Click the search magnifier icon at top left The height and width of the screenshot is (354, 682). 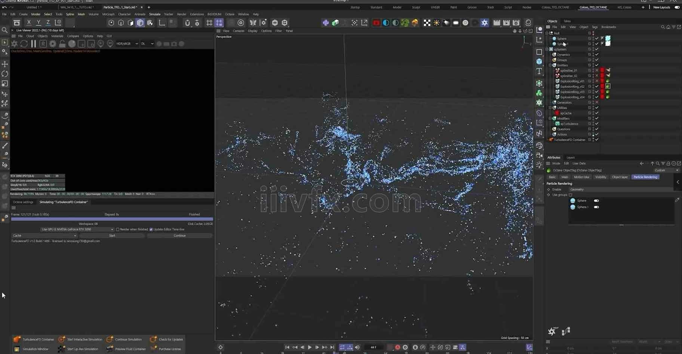tap(5, 30)
